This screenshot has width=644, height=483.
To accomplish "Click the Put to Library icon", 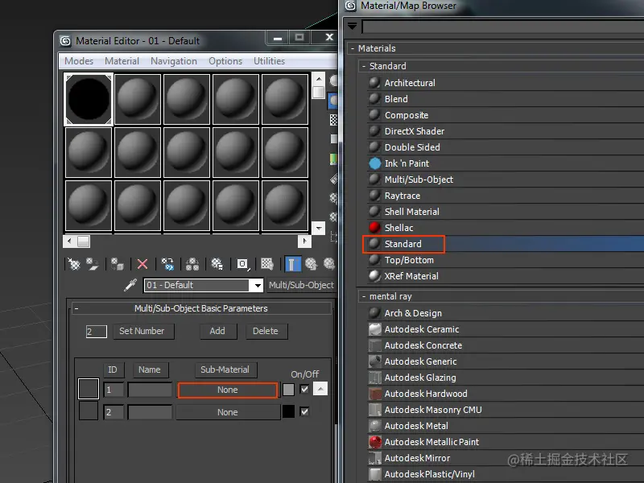I will 217,264.
